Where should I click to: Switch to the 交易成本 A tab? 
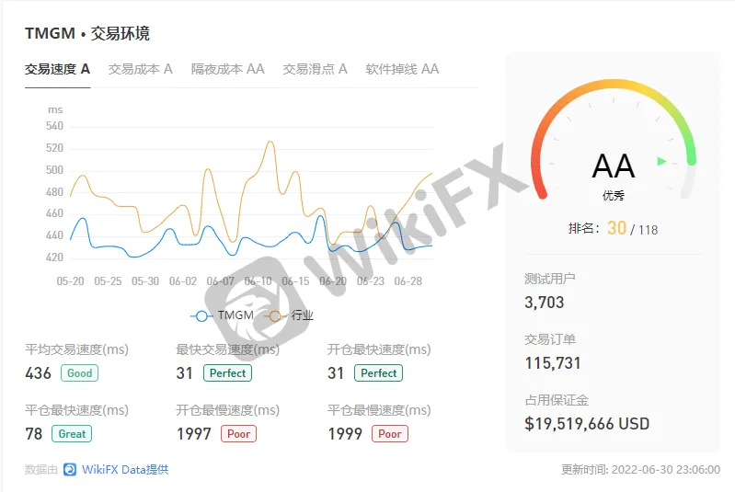click(x=140, y=69)
